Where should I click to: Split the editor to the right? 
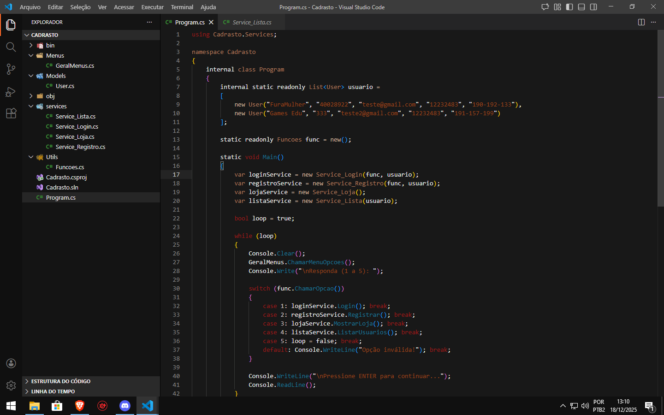coord(641,22)
